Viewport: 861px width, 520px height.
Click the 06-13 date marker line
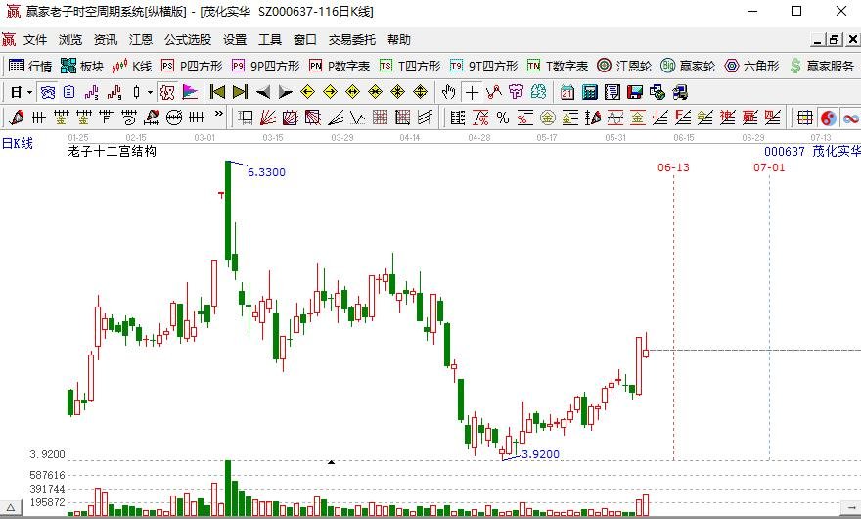tap(674, 317)
